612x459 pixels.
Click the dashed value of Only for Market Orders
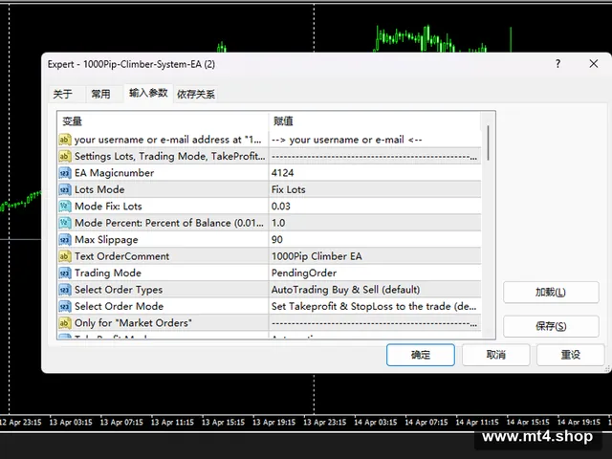[374, 323]
